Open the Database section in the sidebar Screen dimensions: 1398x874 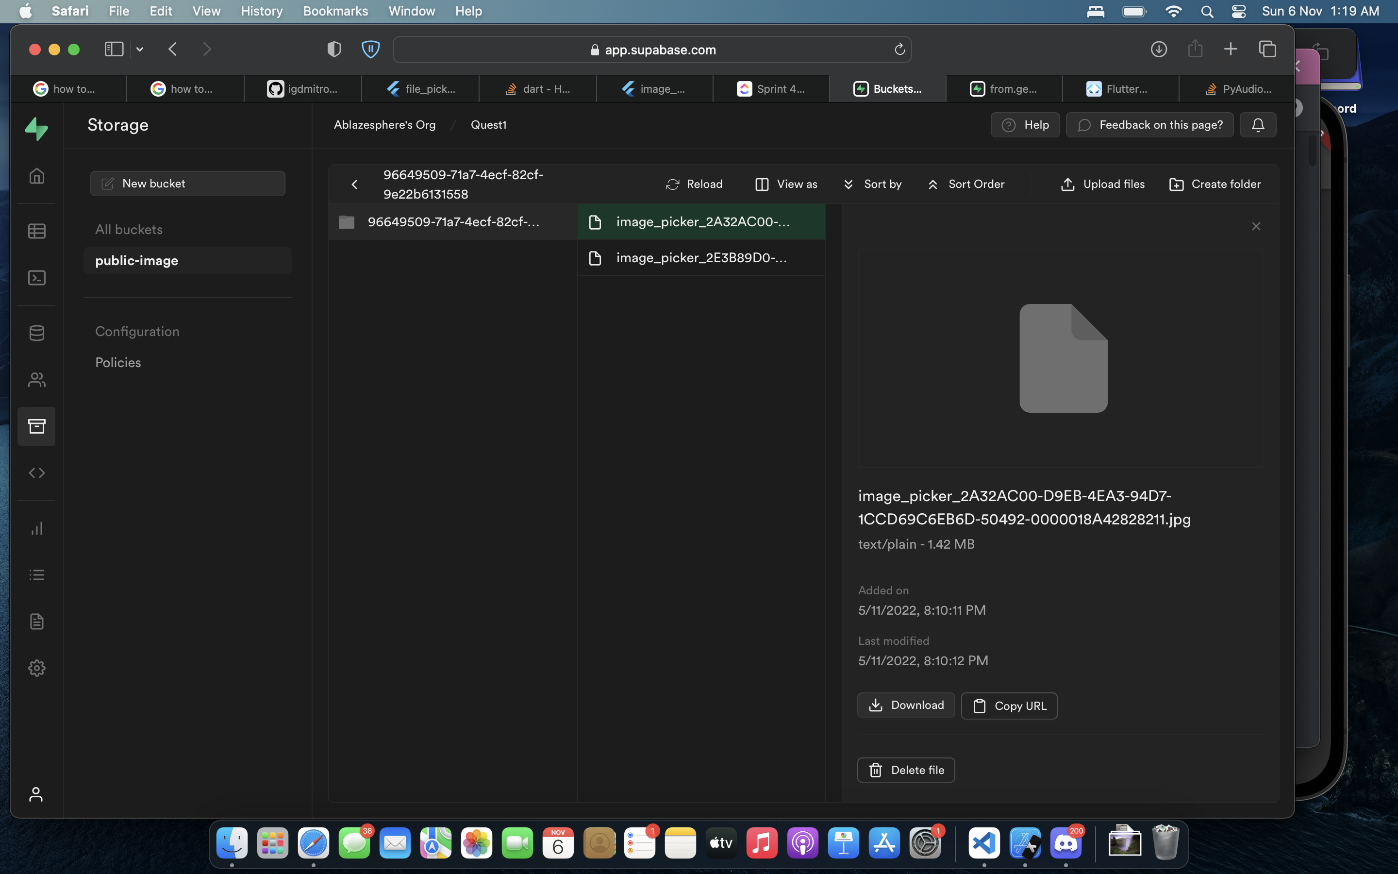(36, 333)
